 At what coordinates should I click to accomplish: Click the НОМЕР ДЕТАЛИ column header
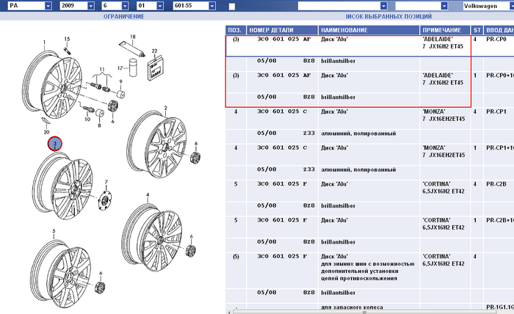pyautogui.click(x=282, y=30)
